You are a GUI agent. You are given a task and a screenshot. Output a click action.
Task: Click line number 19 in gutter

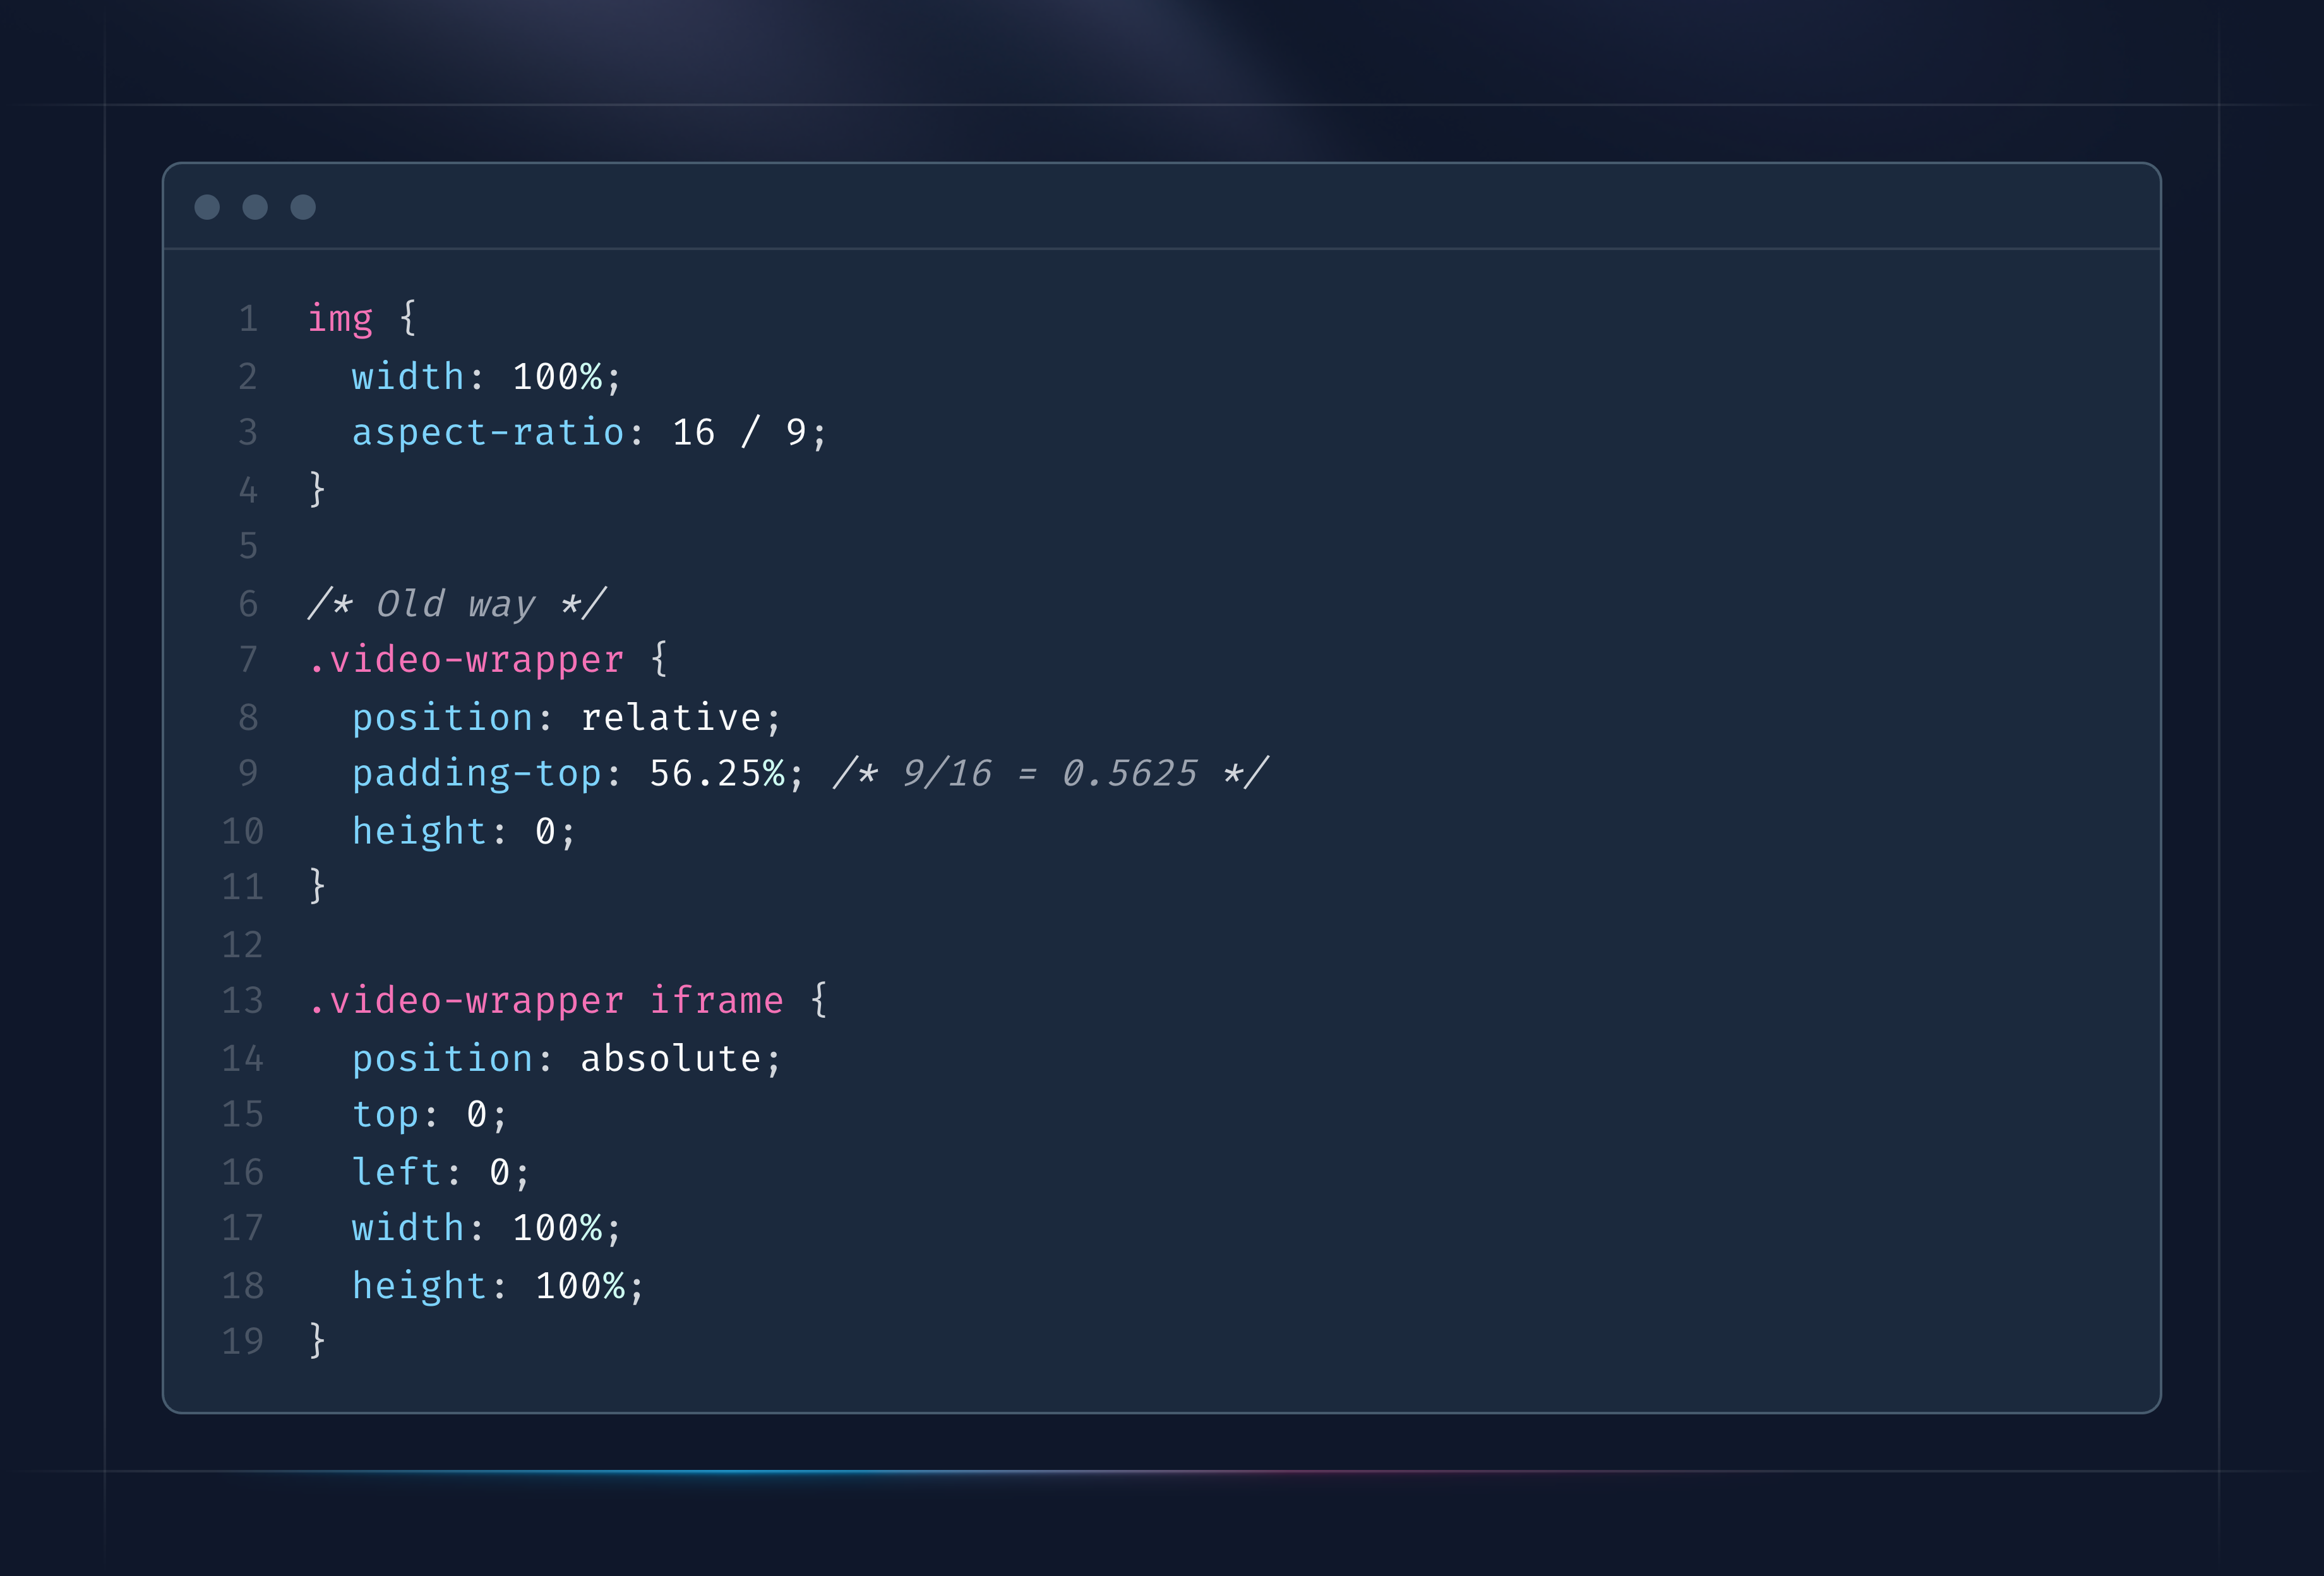[242, 1342]
